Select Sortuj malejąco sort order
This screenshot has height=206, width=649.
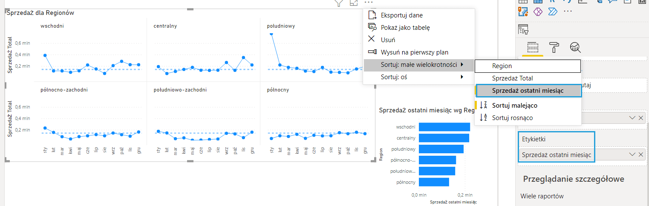514,105
